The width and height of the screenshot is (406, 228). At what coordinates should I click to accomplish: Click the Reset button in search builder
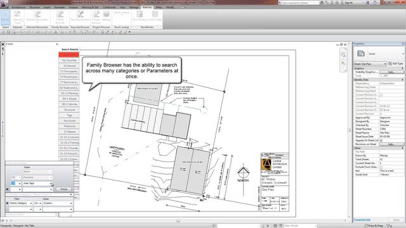(x=64, y=189)
